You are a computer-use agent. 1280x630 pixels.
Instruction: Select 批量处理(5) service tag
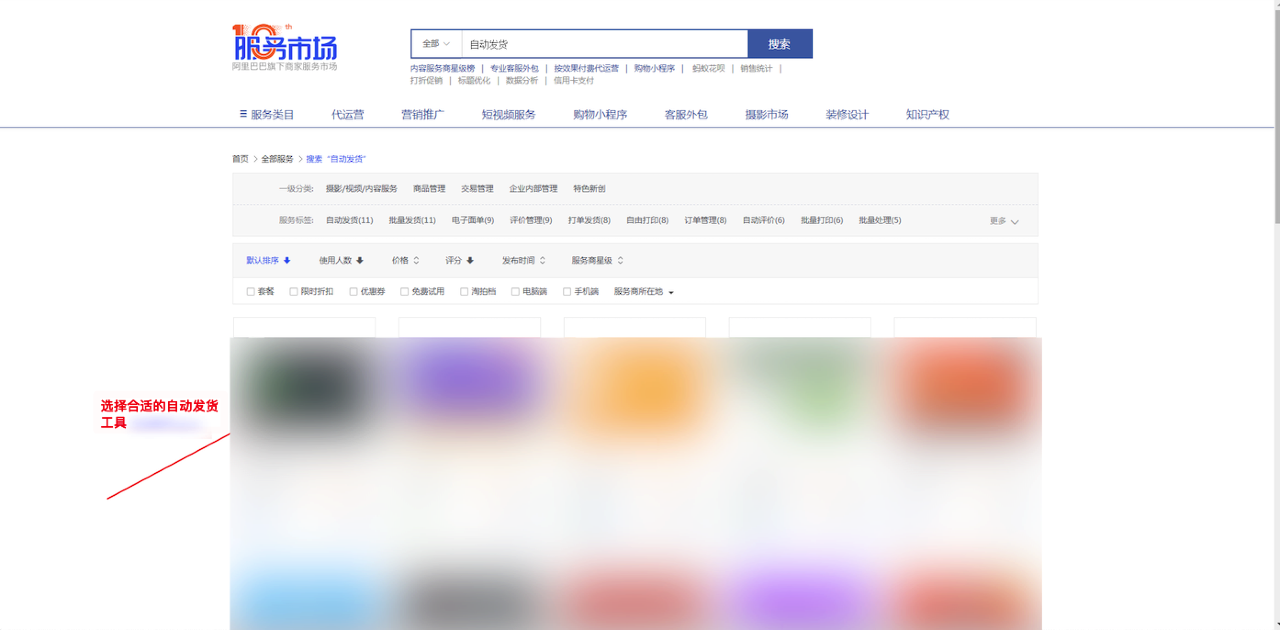point(880,220)
